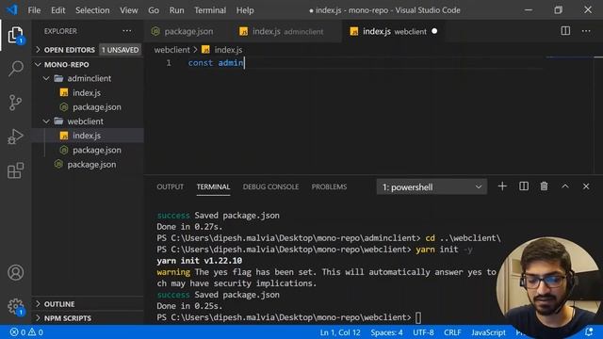Split the terminal pane
The image size is (603, 339).
pyautogui.click(x=524, y=186)
